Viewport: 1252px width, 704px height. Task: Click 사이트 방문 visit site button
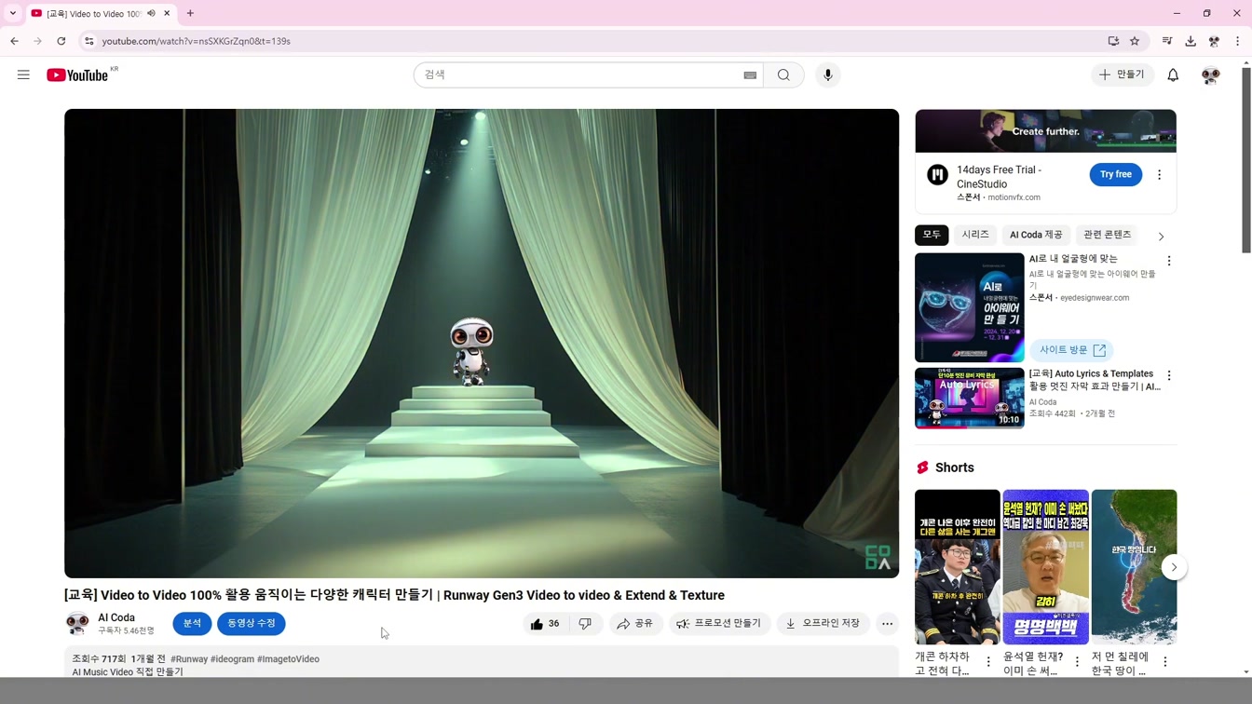tap(1072, 350)
